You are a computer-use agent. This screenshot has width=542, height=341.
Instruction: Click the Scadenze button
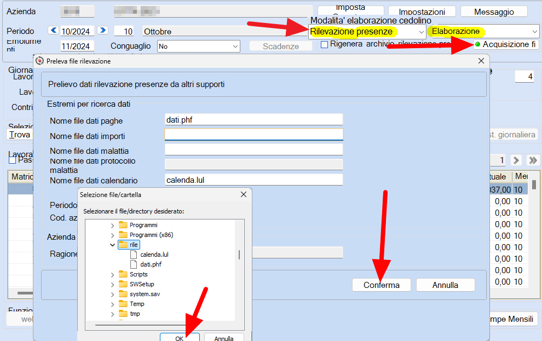(281, 47)
